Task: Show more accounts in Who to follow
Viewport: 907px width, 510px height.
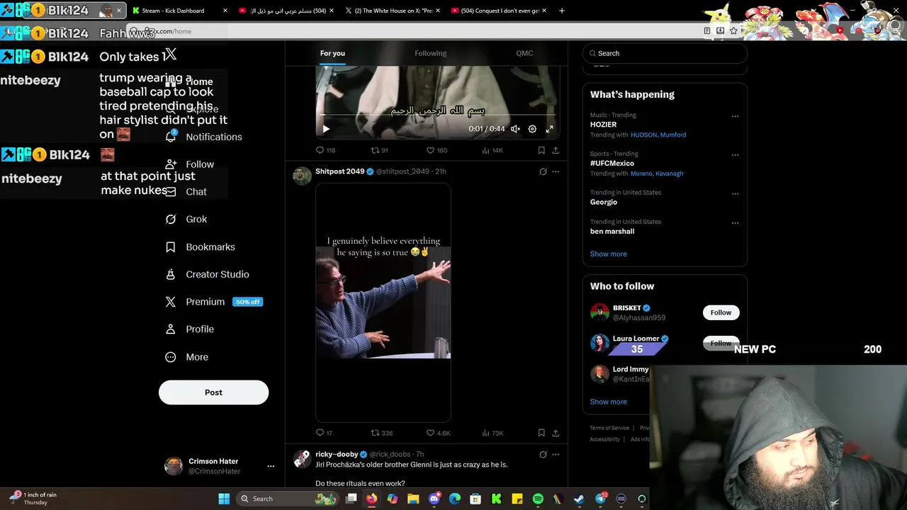Action: [x=609, y=402]
